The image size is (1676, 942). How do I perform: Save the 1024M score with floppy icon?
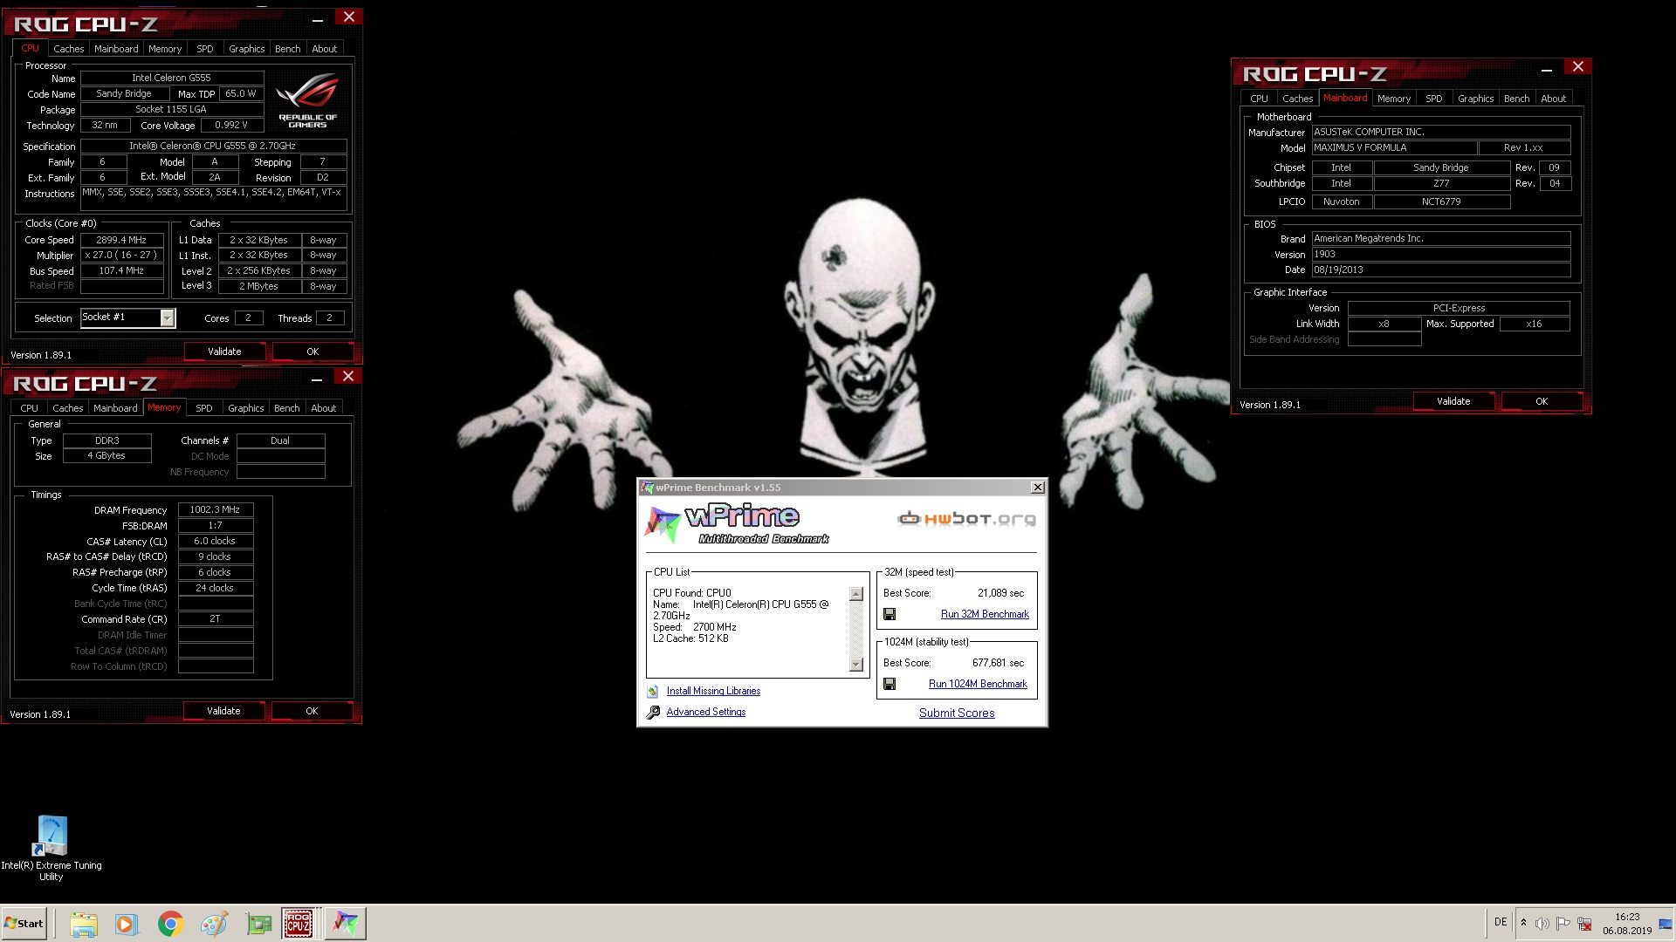click(890, 684)
